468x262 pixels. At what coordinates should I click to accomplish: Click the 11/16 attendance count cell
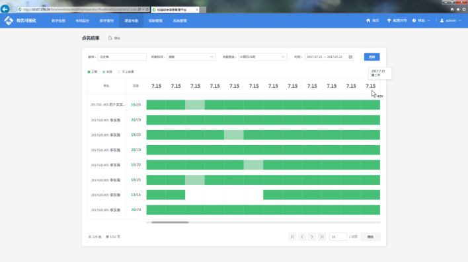136,195
